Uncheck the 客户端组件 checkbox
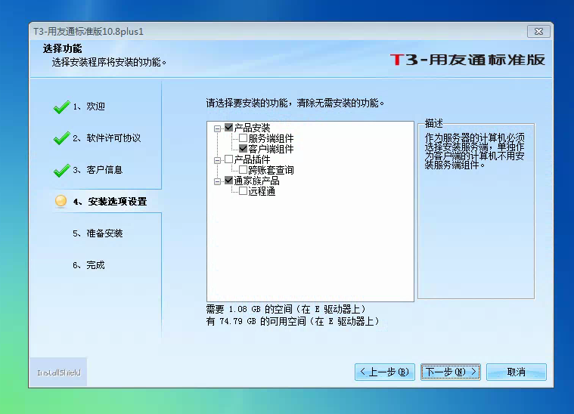 pos(243,149)
